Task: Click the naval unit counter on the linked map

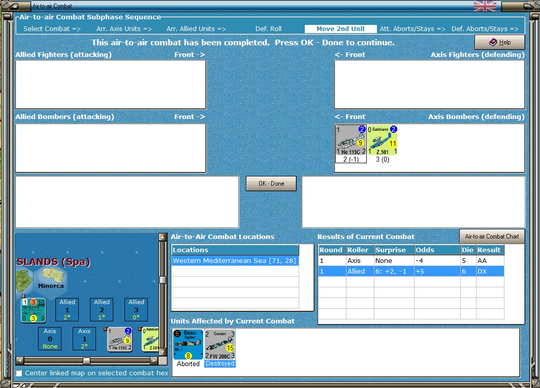Action: click(34, 310)
